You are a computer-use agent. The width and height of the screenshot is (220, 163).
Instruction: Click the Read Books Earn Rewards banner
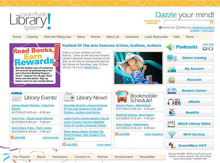pyautogui.click(x=35, y=65)
